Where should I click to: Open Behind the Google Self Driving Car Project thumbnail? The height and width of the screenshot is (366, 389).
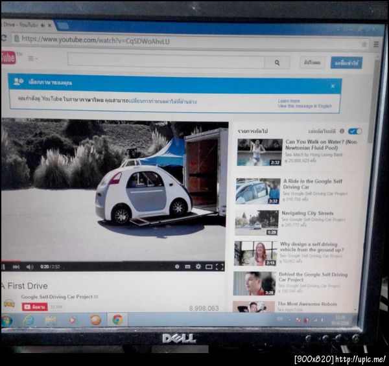[254, 283]
